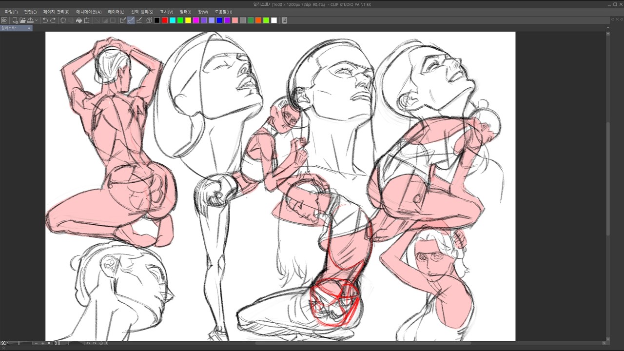Choose the cyan color swatch
The image size is (624, 351).
[173, 20]
